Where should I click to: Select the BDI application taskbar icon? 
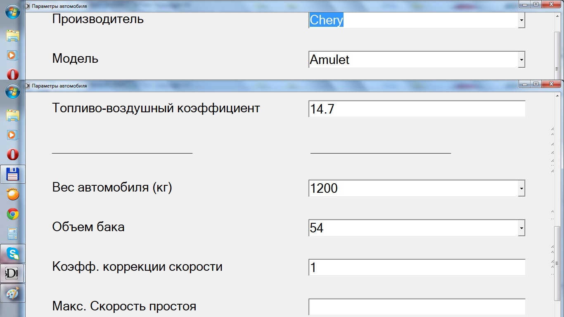pyautogui.click(x=13, y=273)
